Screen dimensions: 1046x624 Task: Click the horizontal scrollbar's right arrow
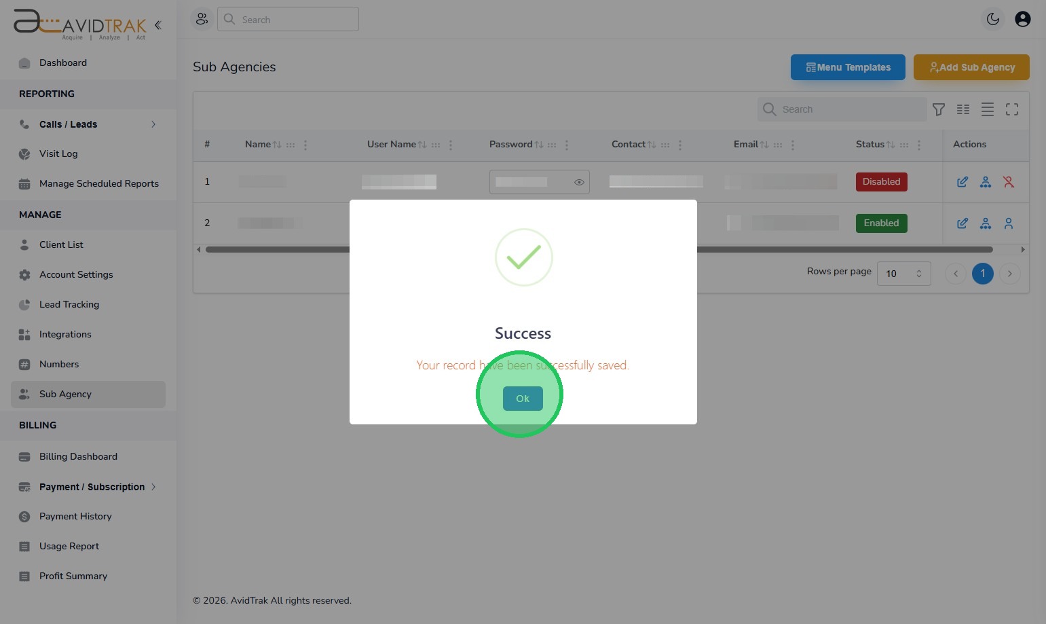tap(1023, 250)
